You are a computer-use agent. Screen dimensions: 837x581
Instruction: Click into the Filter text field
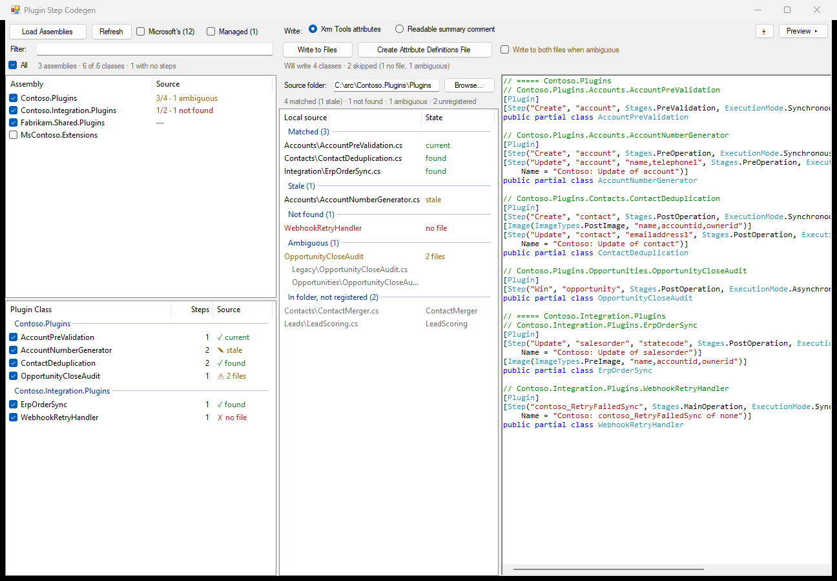(154, 49)
